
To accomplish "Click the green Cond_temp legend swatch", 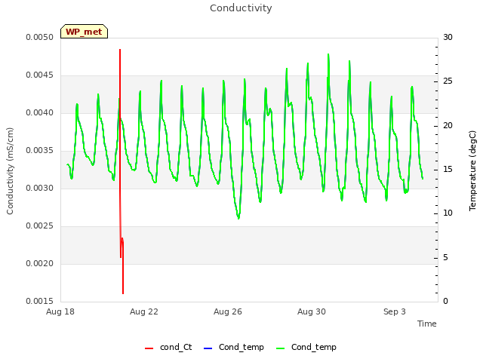I will pos(281,348).
